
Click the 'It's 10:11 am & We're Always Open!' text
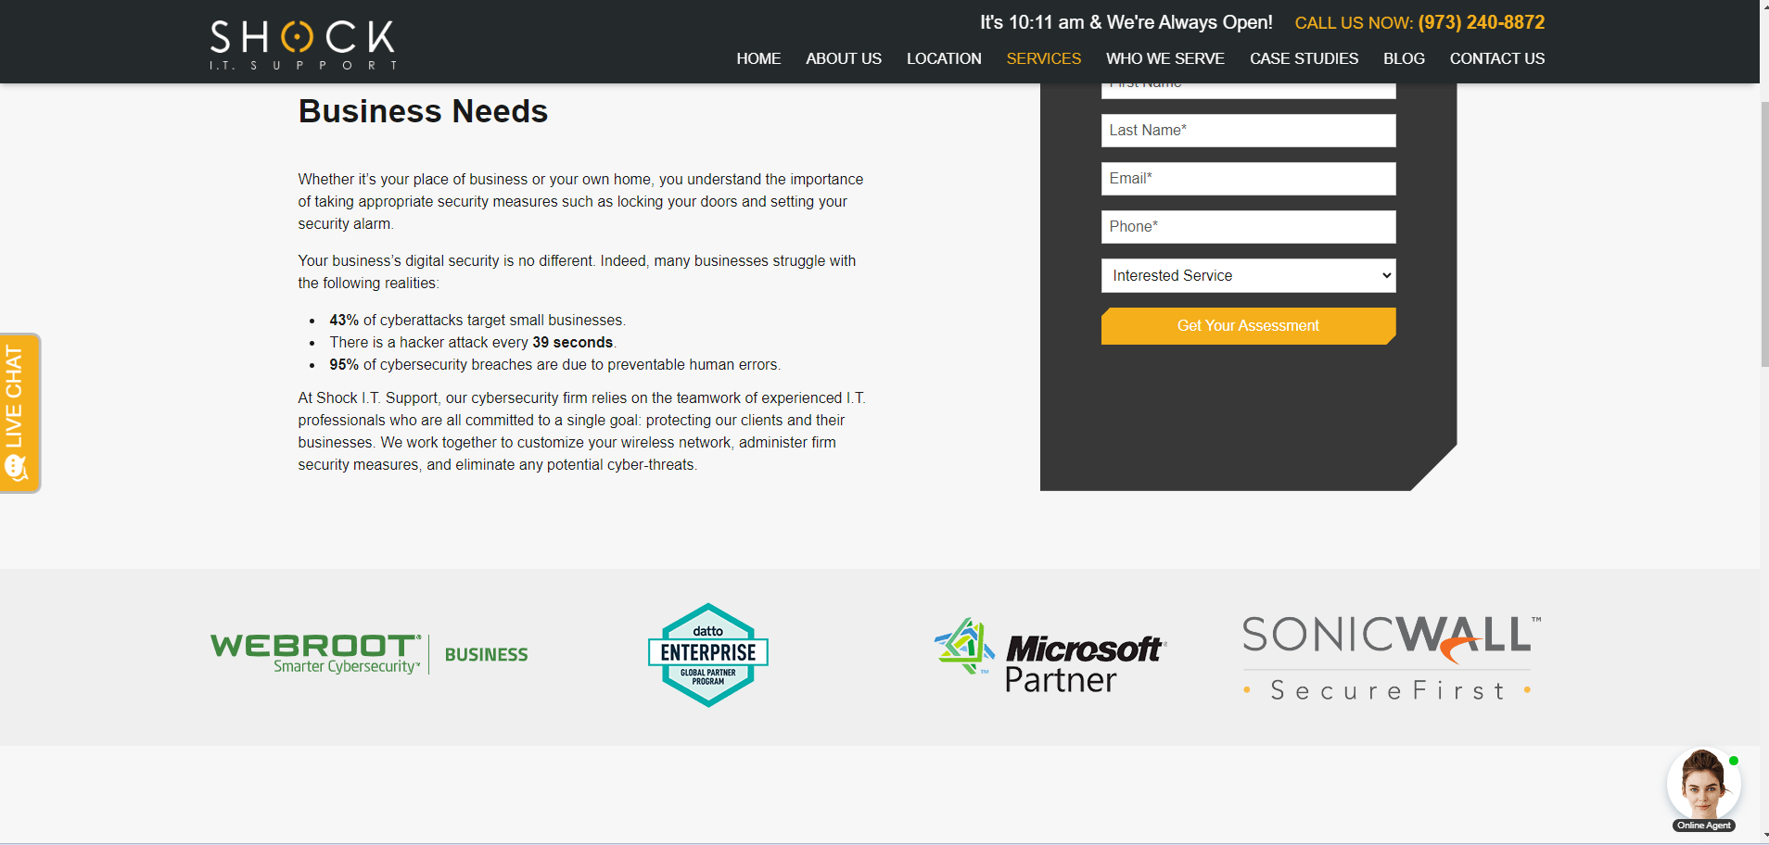tap(1126, 22)
